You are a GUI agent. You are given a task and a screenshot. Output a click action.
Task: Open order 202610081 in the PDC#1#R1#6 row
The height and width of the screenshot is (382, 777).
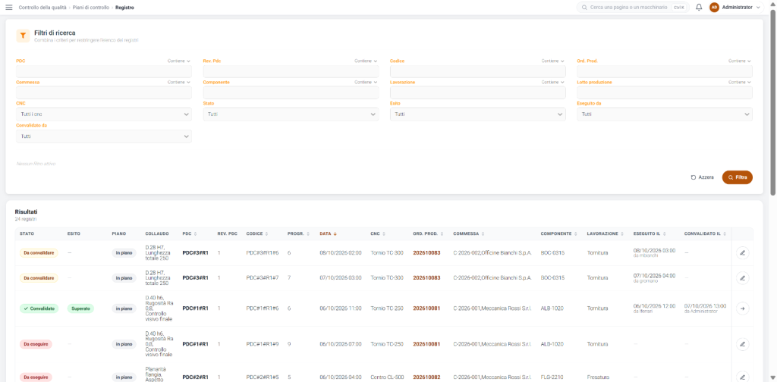coord(426,308)
